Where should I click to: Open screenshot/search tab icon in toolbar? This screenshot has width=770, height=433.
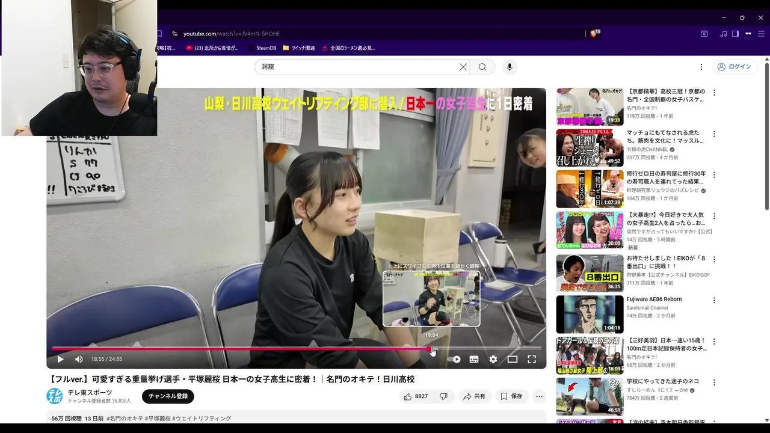point(704,34)
